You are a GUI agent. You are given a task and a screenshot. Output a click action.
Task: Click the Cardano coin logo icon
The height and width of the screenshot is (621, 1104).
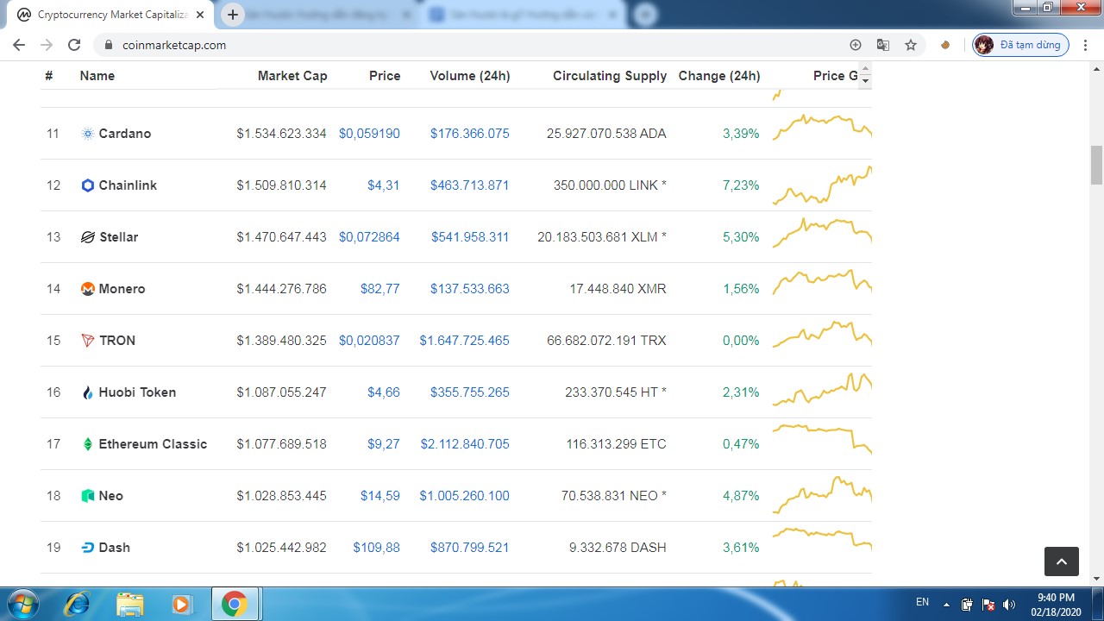click(87, 134)
